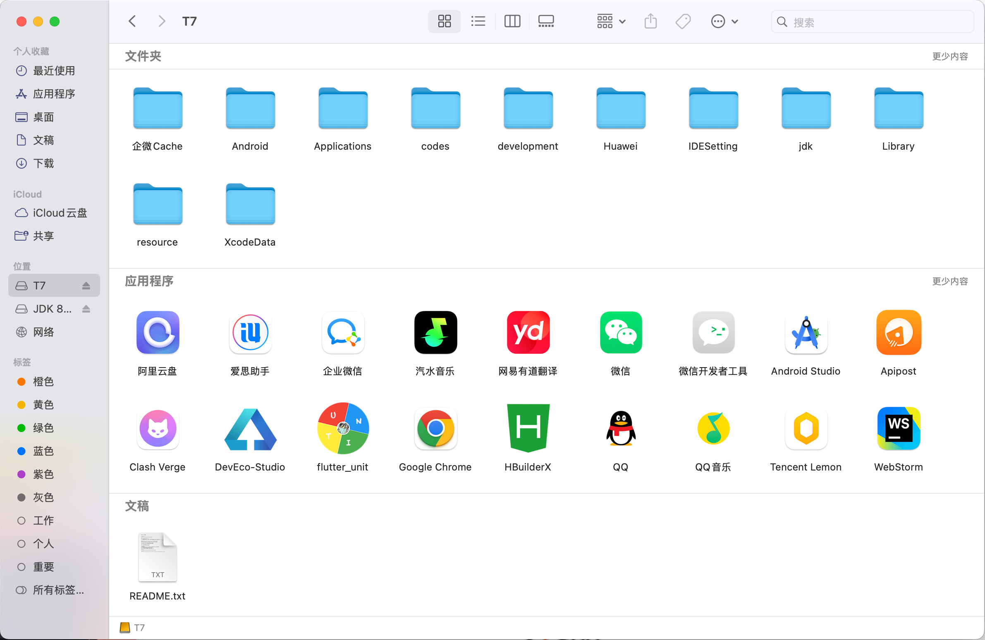Expand the more actions ellipsis menu
This screenshot has height=640, width=985.
(724, 21)
